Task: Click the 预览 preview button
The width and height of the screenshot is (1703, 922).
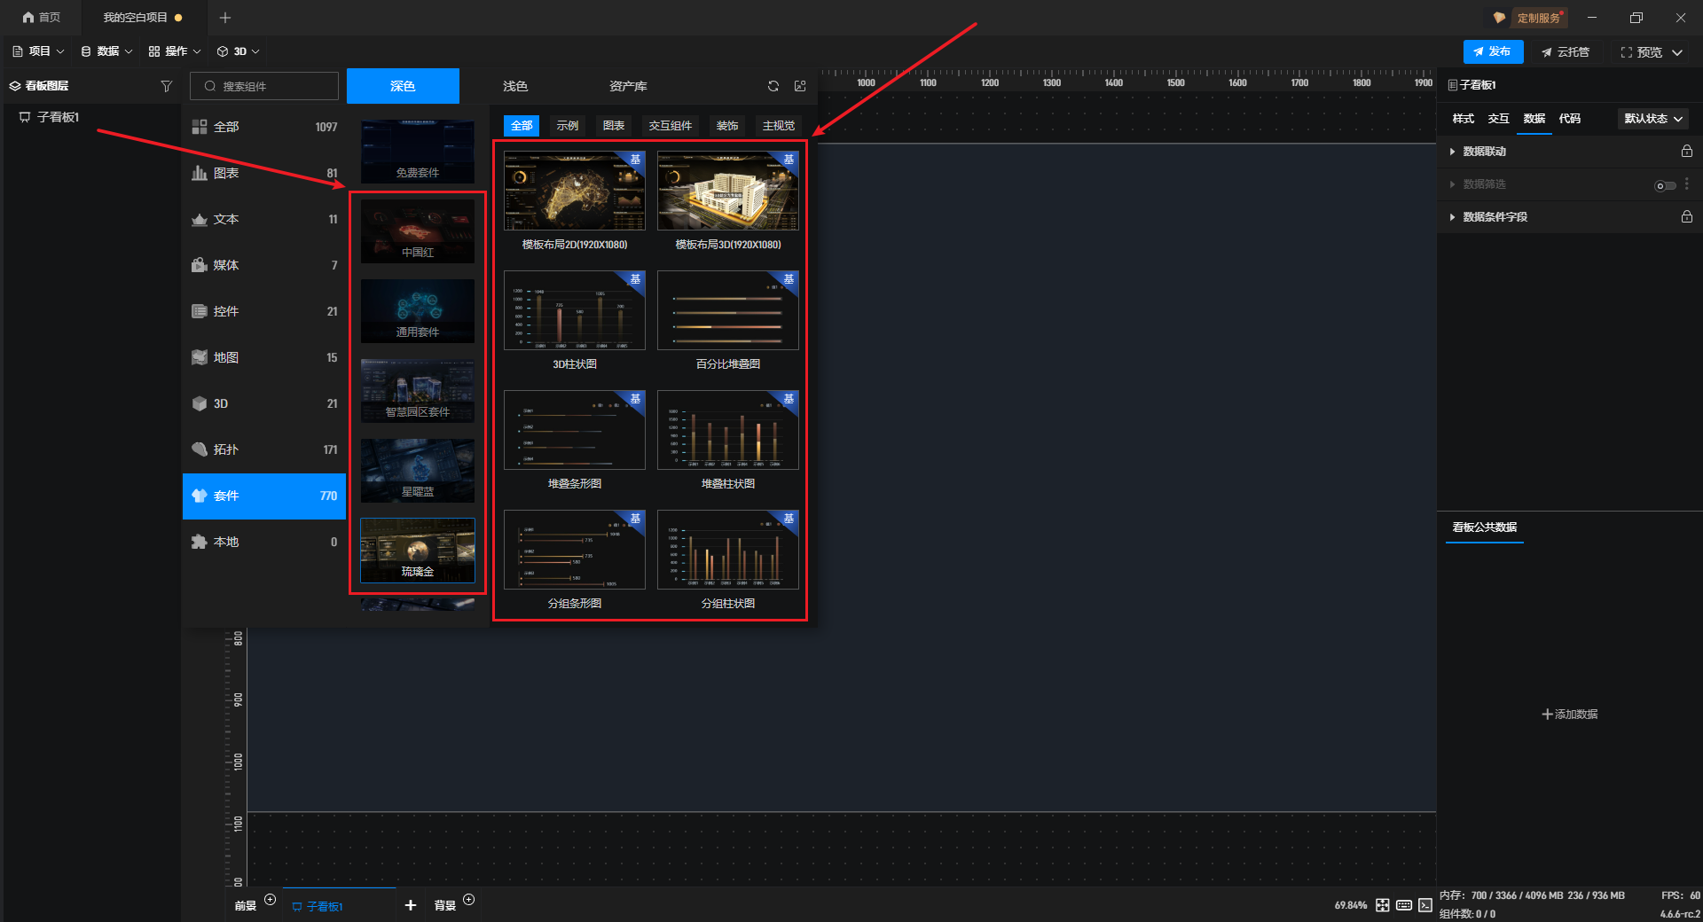Action: click(x=1641, y=52)
